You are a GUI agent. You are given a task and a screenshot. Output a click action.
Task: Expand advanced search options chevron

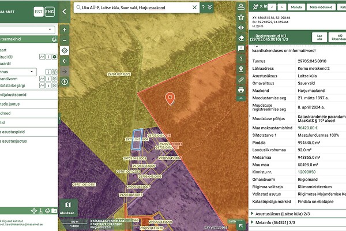(x=211, y=8)
